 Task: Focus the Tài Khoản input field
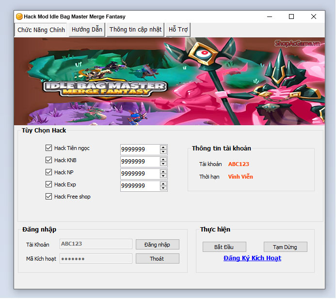click(96, 244)
